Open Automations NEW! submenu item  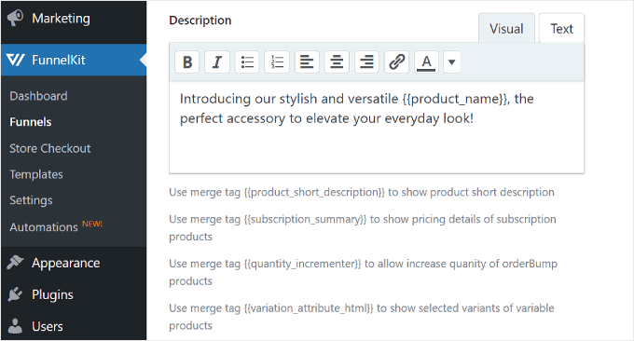tap(56, 226)
